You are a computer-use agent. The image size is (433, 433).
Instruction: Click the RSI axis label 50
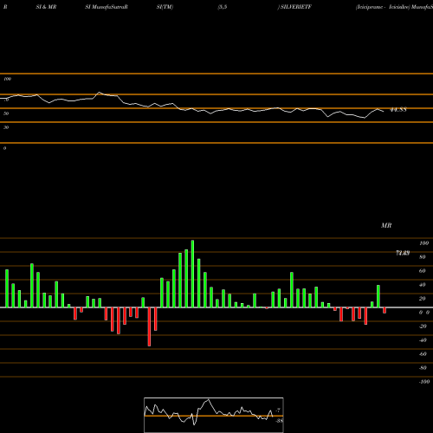6,113
